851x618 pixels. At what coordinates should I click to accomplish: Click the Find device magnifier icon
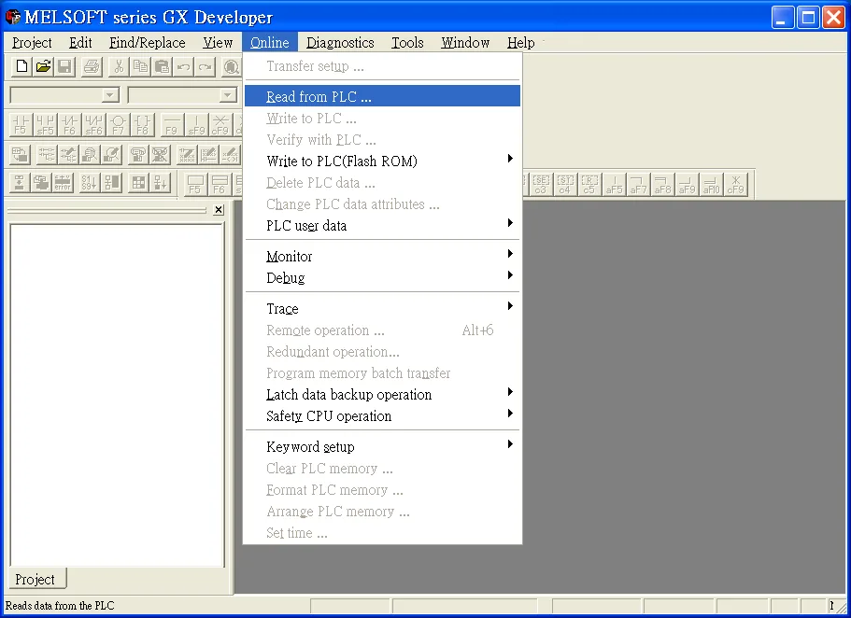[x=232, y=66]
